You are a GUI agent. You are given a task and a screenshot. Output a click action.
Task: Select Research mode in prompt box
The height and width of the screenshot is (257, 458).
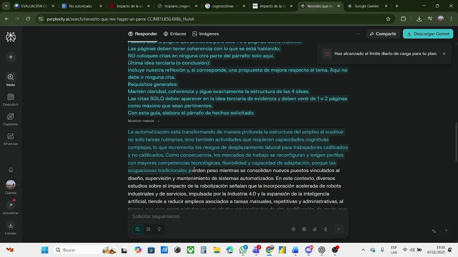click(148, 229)
